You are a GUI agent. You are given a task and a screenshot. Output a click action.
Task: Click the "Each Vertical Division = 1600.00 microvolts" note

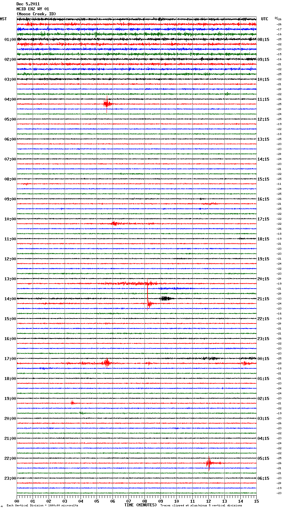tap(42, 506)
